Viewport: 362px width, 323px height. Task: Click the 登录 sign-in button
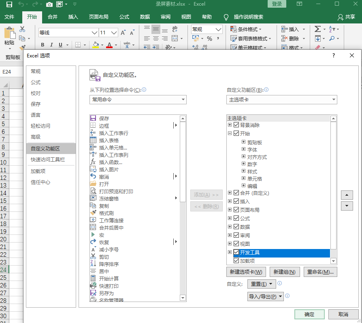point(277,4)
